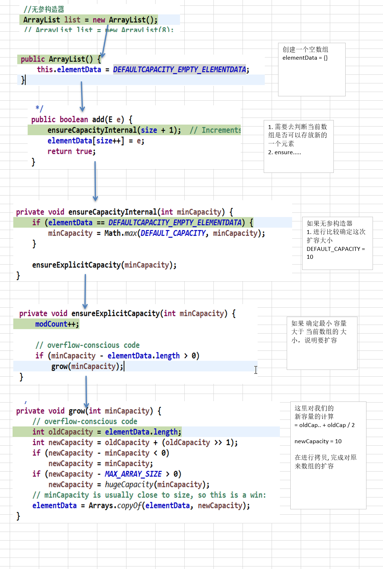Click "// overflow-conscious code" above the minCapacity check
383x569 pixels.
(x=87, y=345)
